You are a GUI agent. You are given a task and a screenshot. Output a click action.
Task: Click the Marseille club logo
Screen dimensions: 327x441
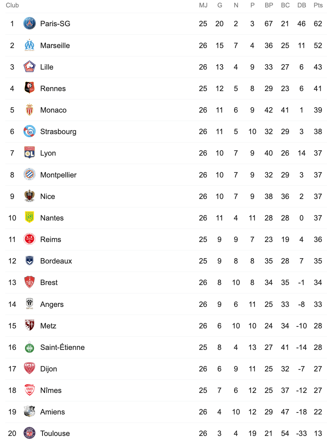(30, 45)
